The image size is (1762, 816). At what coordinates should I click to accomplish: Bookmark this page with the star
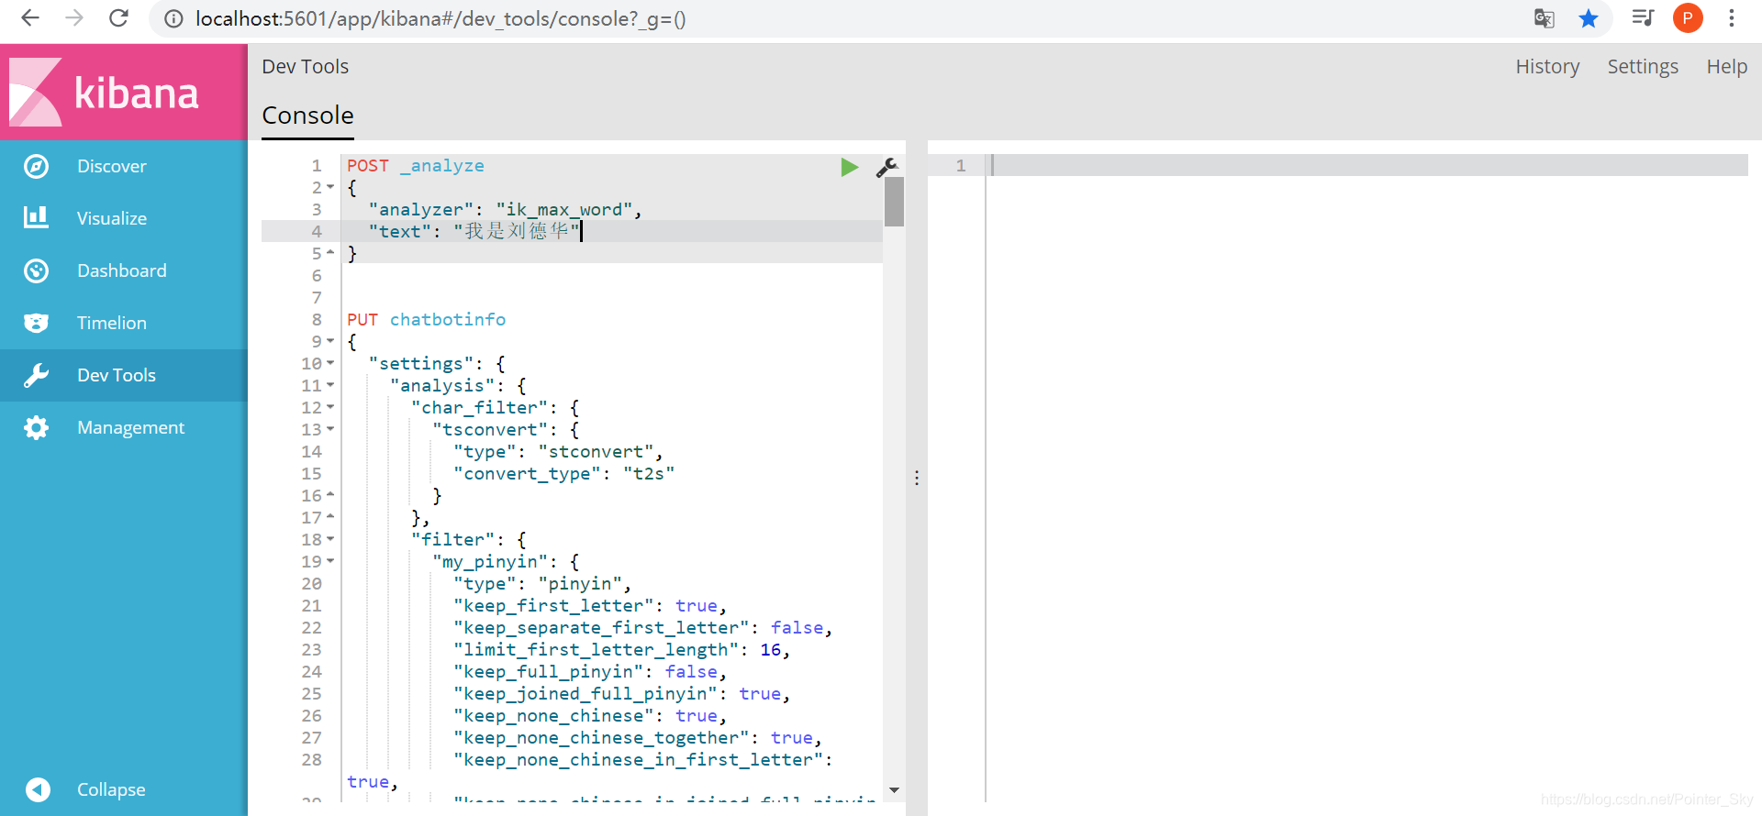point(1589,18)
